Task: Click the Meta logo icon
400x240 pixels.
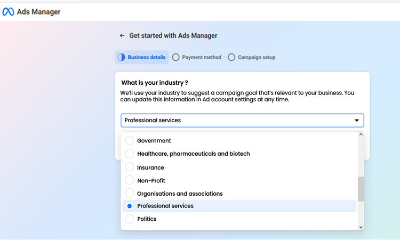Action: coord(8,12)
